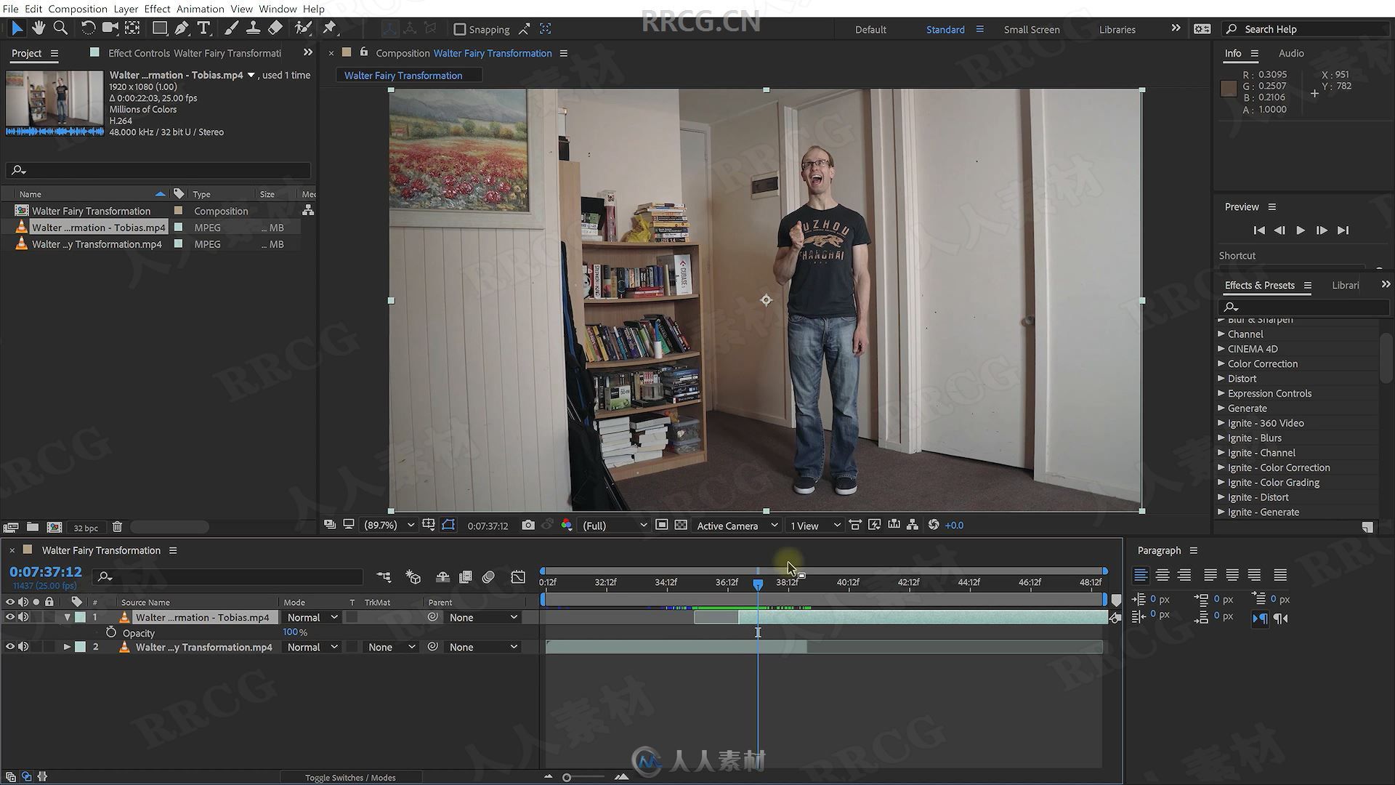Viewport: 1395px width, 785px height.
Task: Mute audio of layer 2 Transformation.mp4
Action: point(23,647)
